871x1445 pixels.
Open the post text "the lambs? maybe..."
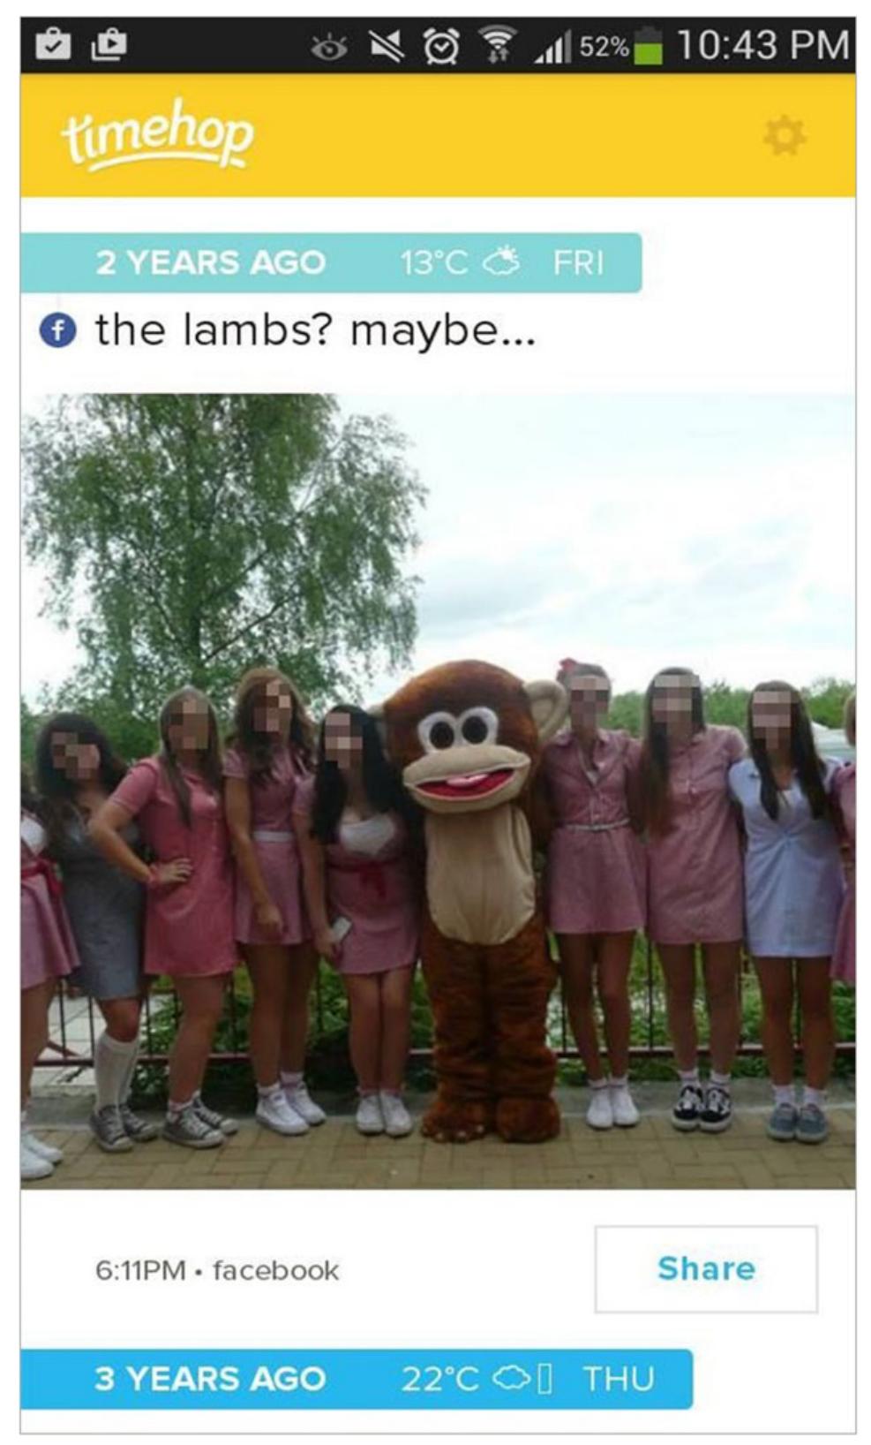(x=315, y=331)
